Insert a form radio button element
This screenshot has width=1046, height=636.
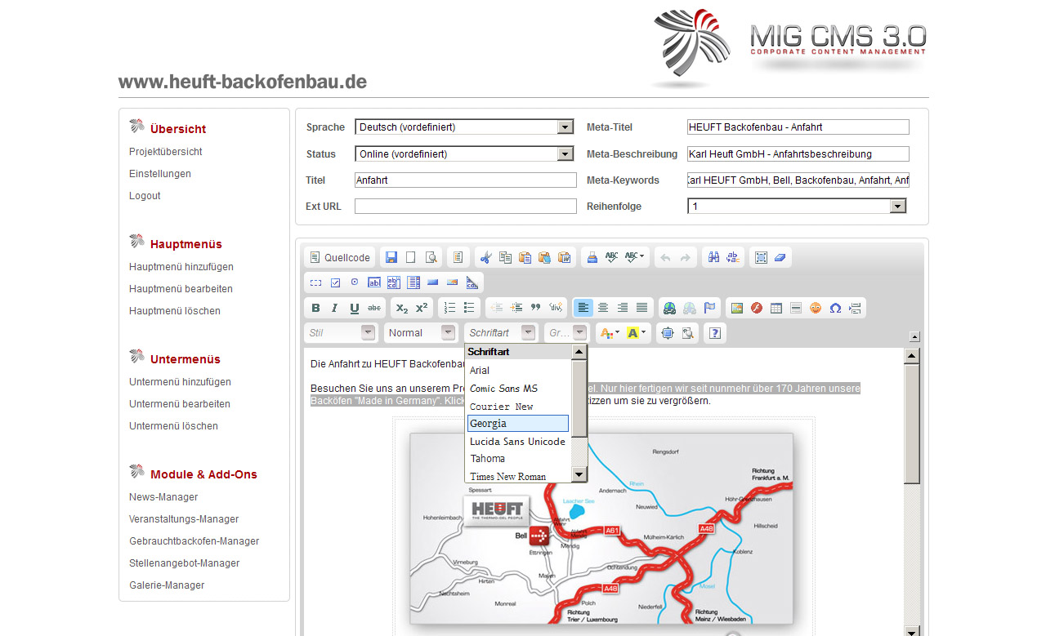pos(355,282)
